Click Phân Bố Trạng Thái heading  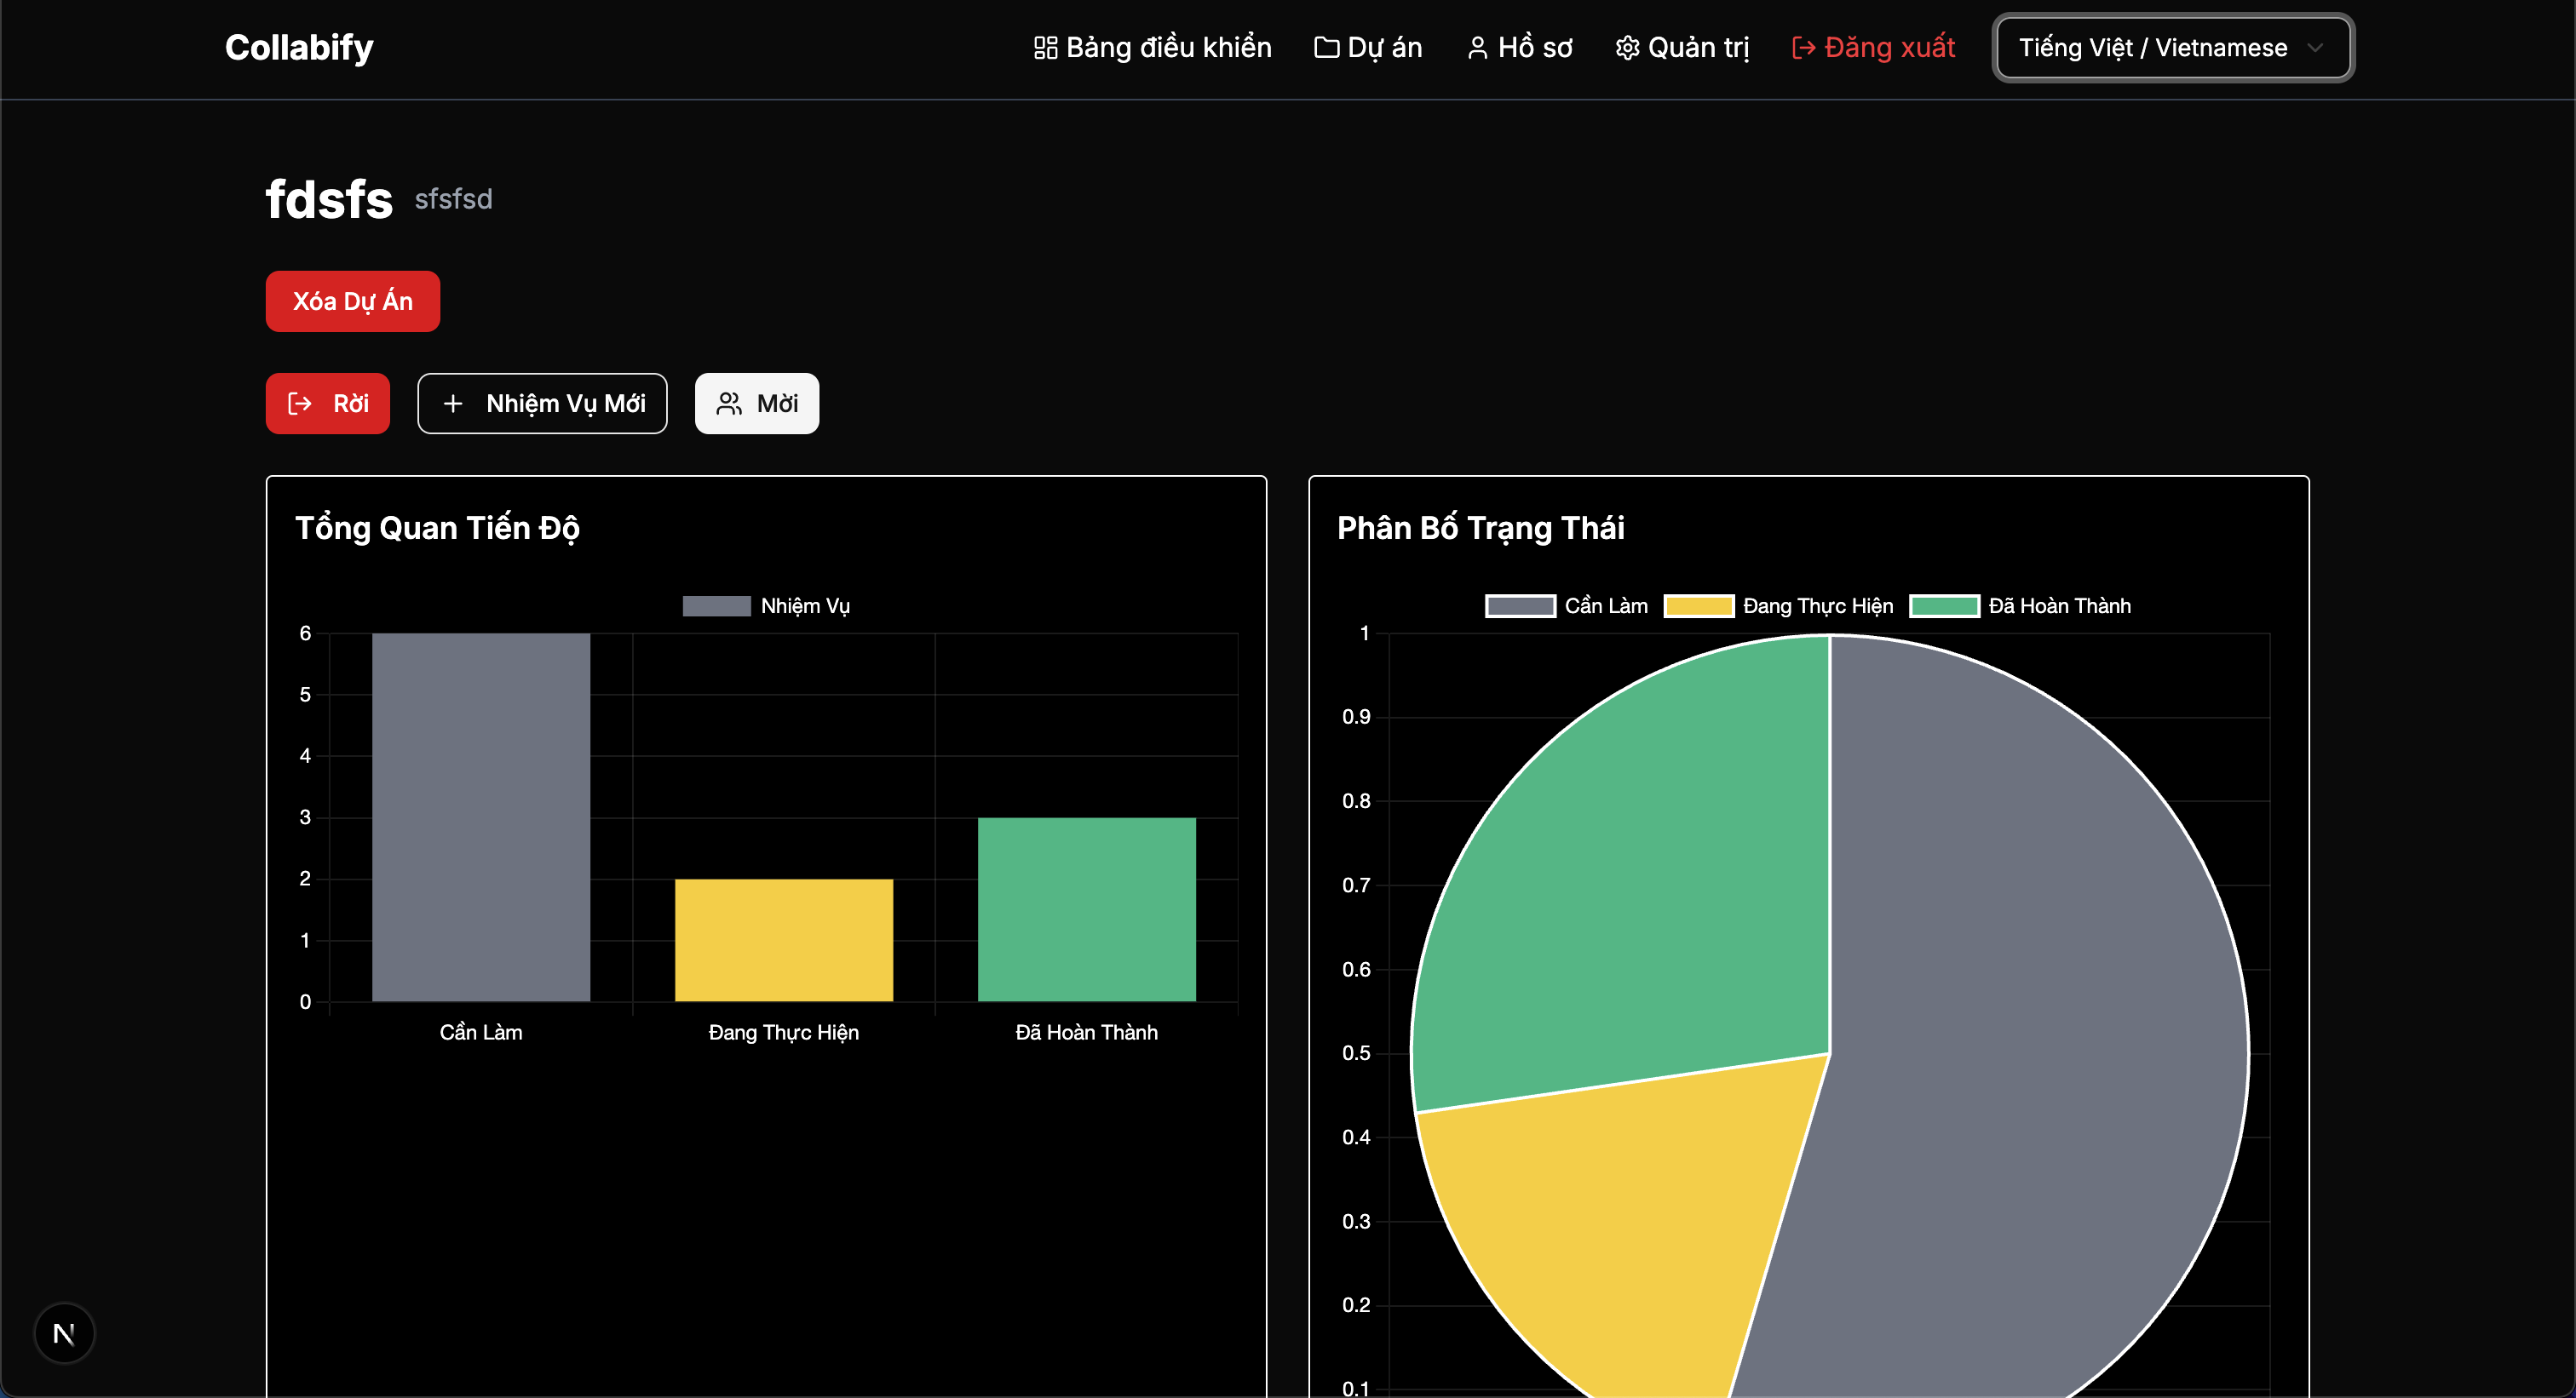click(x=1480, y=528)
